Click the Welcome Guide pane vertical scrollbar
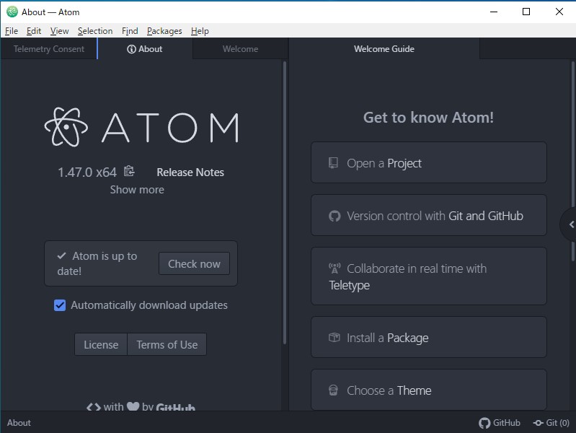 [x=573, y=161]
